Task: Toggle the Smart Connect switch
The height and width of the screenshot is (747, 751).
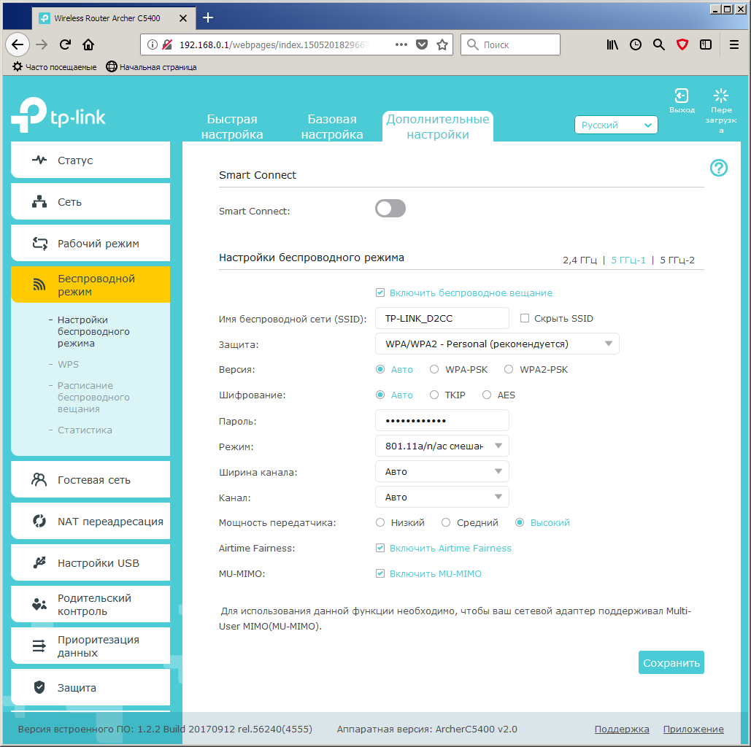Action: click(390, 209)
